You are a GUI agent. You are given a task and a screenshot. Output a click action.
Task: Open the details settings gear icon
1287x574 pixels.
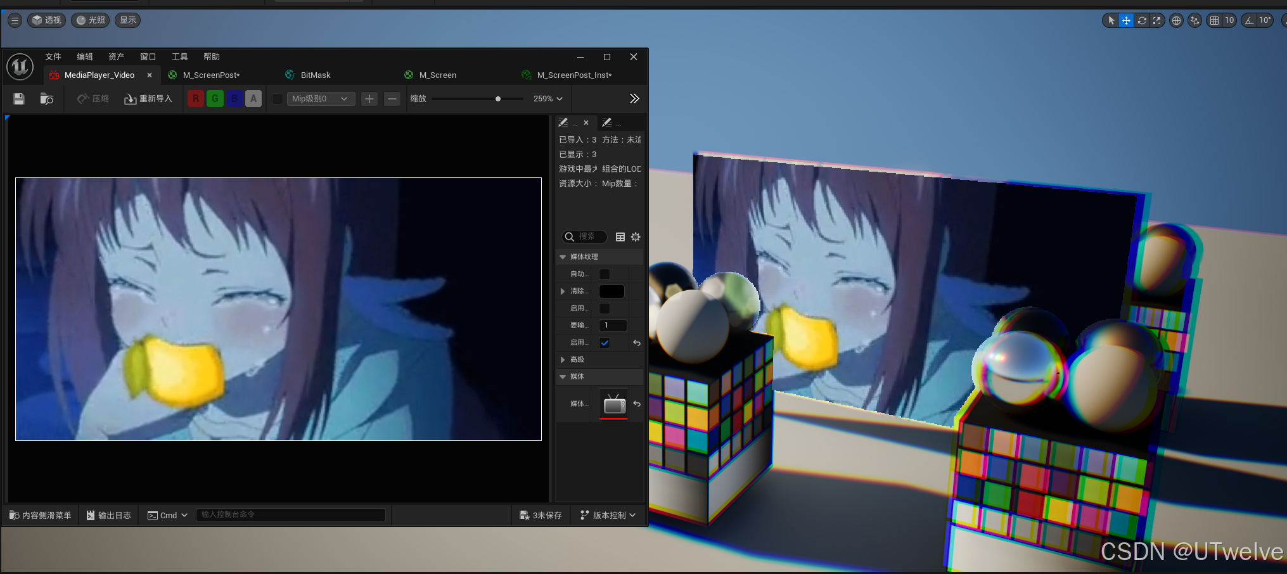coord(636,237)
